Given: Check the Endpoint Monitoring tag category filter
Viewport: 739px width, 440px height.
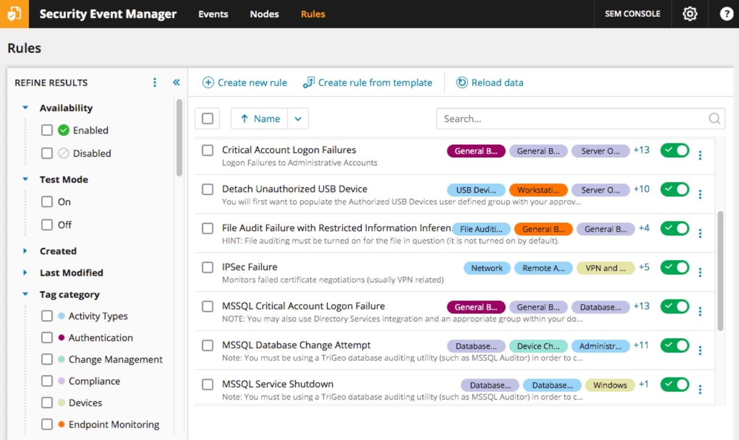Looking at the screenshot, I should click(x=47, y=425).
